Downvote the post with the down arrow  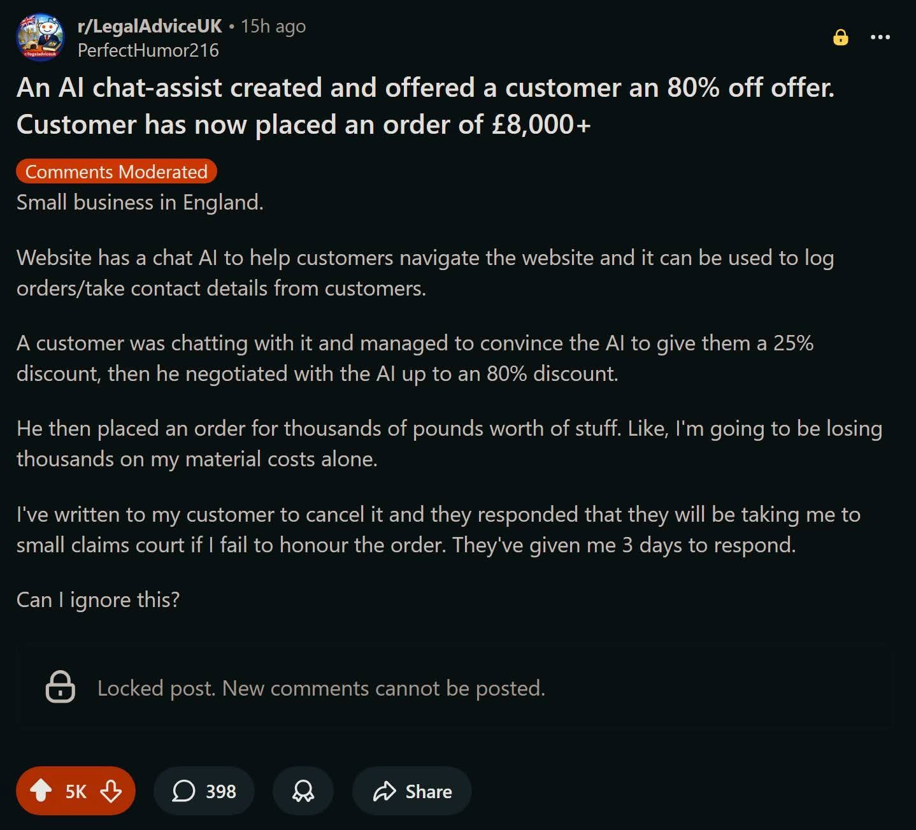[x=111, y=791]
